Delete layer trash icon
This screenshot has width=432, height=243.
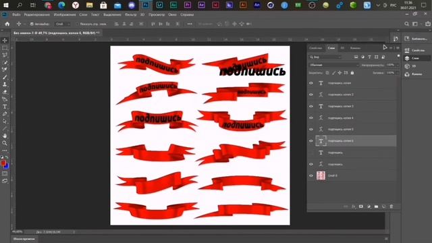click(x=391, y=207)
